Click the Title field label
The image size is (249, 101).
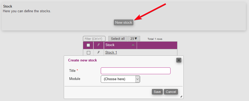72,71
